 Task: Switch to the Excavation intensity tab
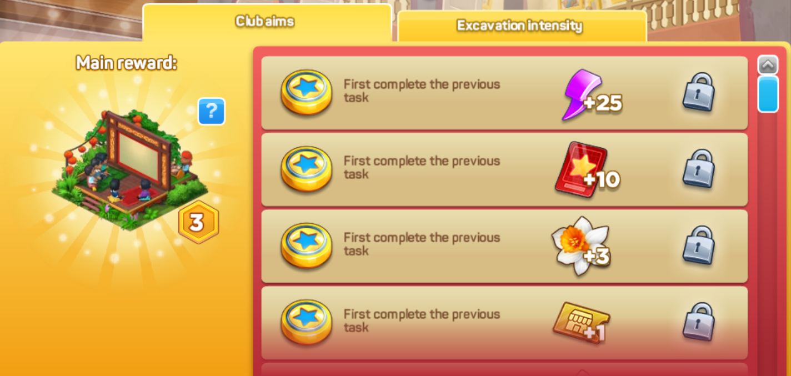tap(521, 26)
